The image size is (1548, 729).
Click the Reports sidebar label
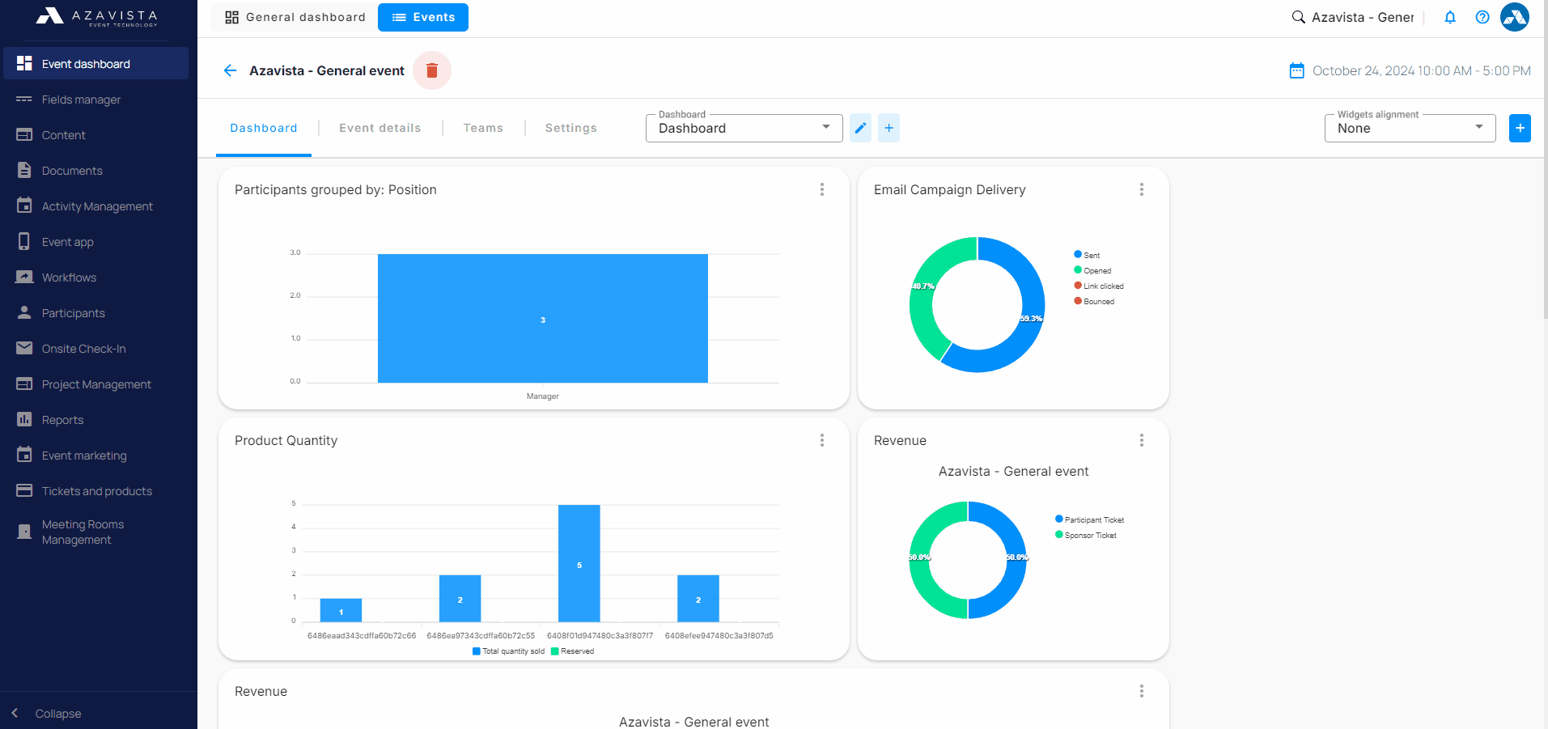(63, 420)
